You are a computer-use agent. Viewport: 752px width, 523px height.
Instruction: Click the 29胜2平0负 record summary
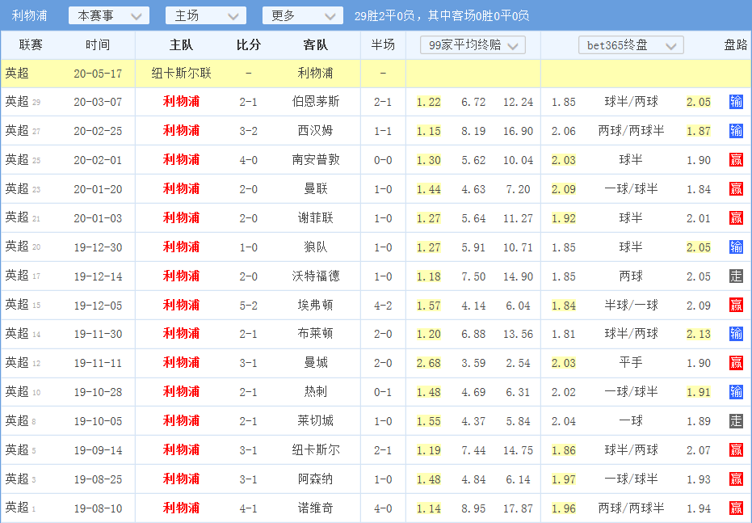pos(384,16)
